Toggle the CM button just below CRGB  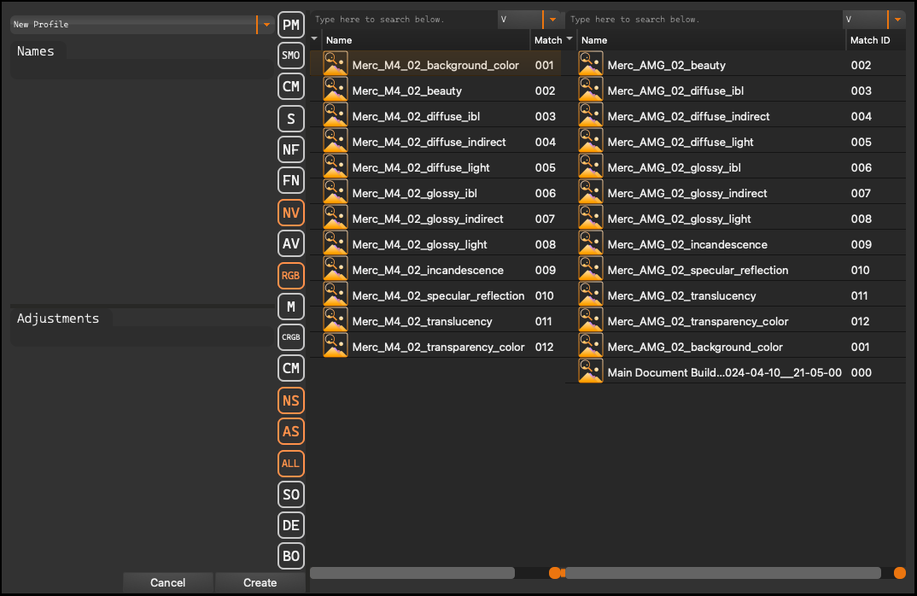[x=290, y=368]
